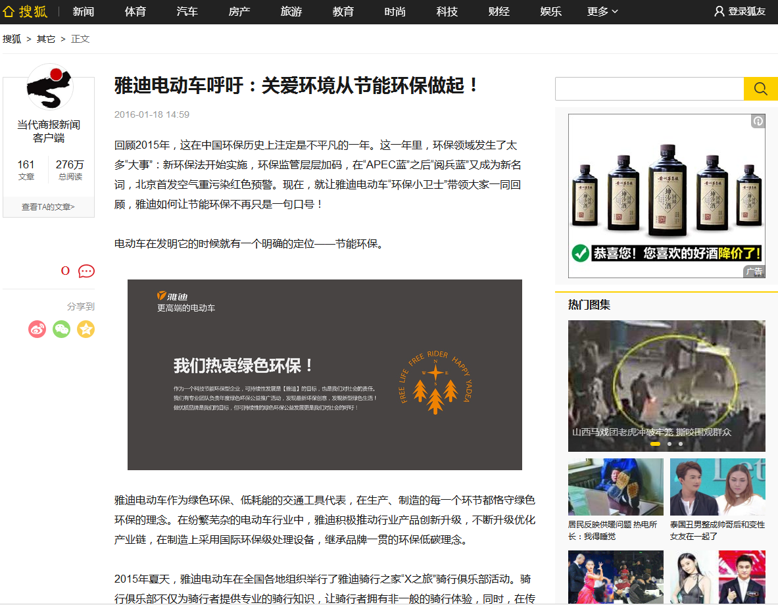
Task: Open the comments speech bubble icon
Action: pyautogui.click(x=86, y=271)
